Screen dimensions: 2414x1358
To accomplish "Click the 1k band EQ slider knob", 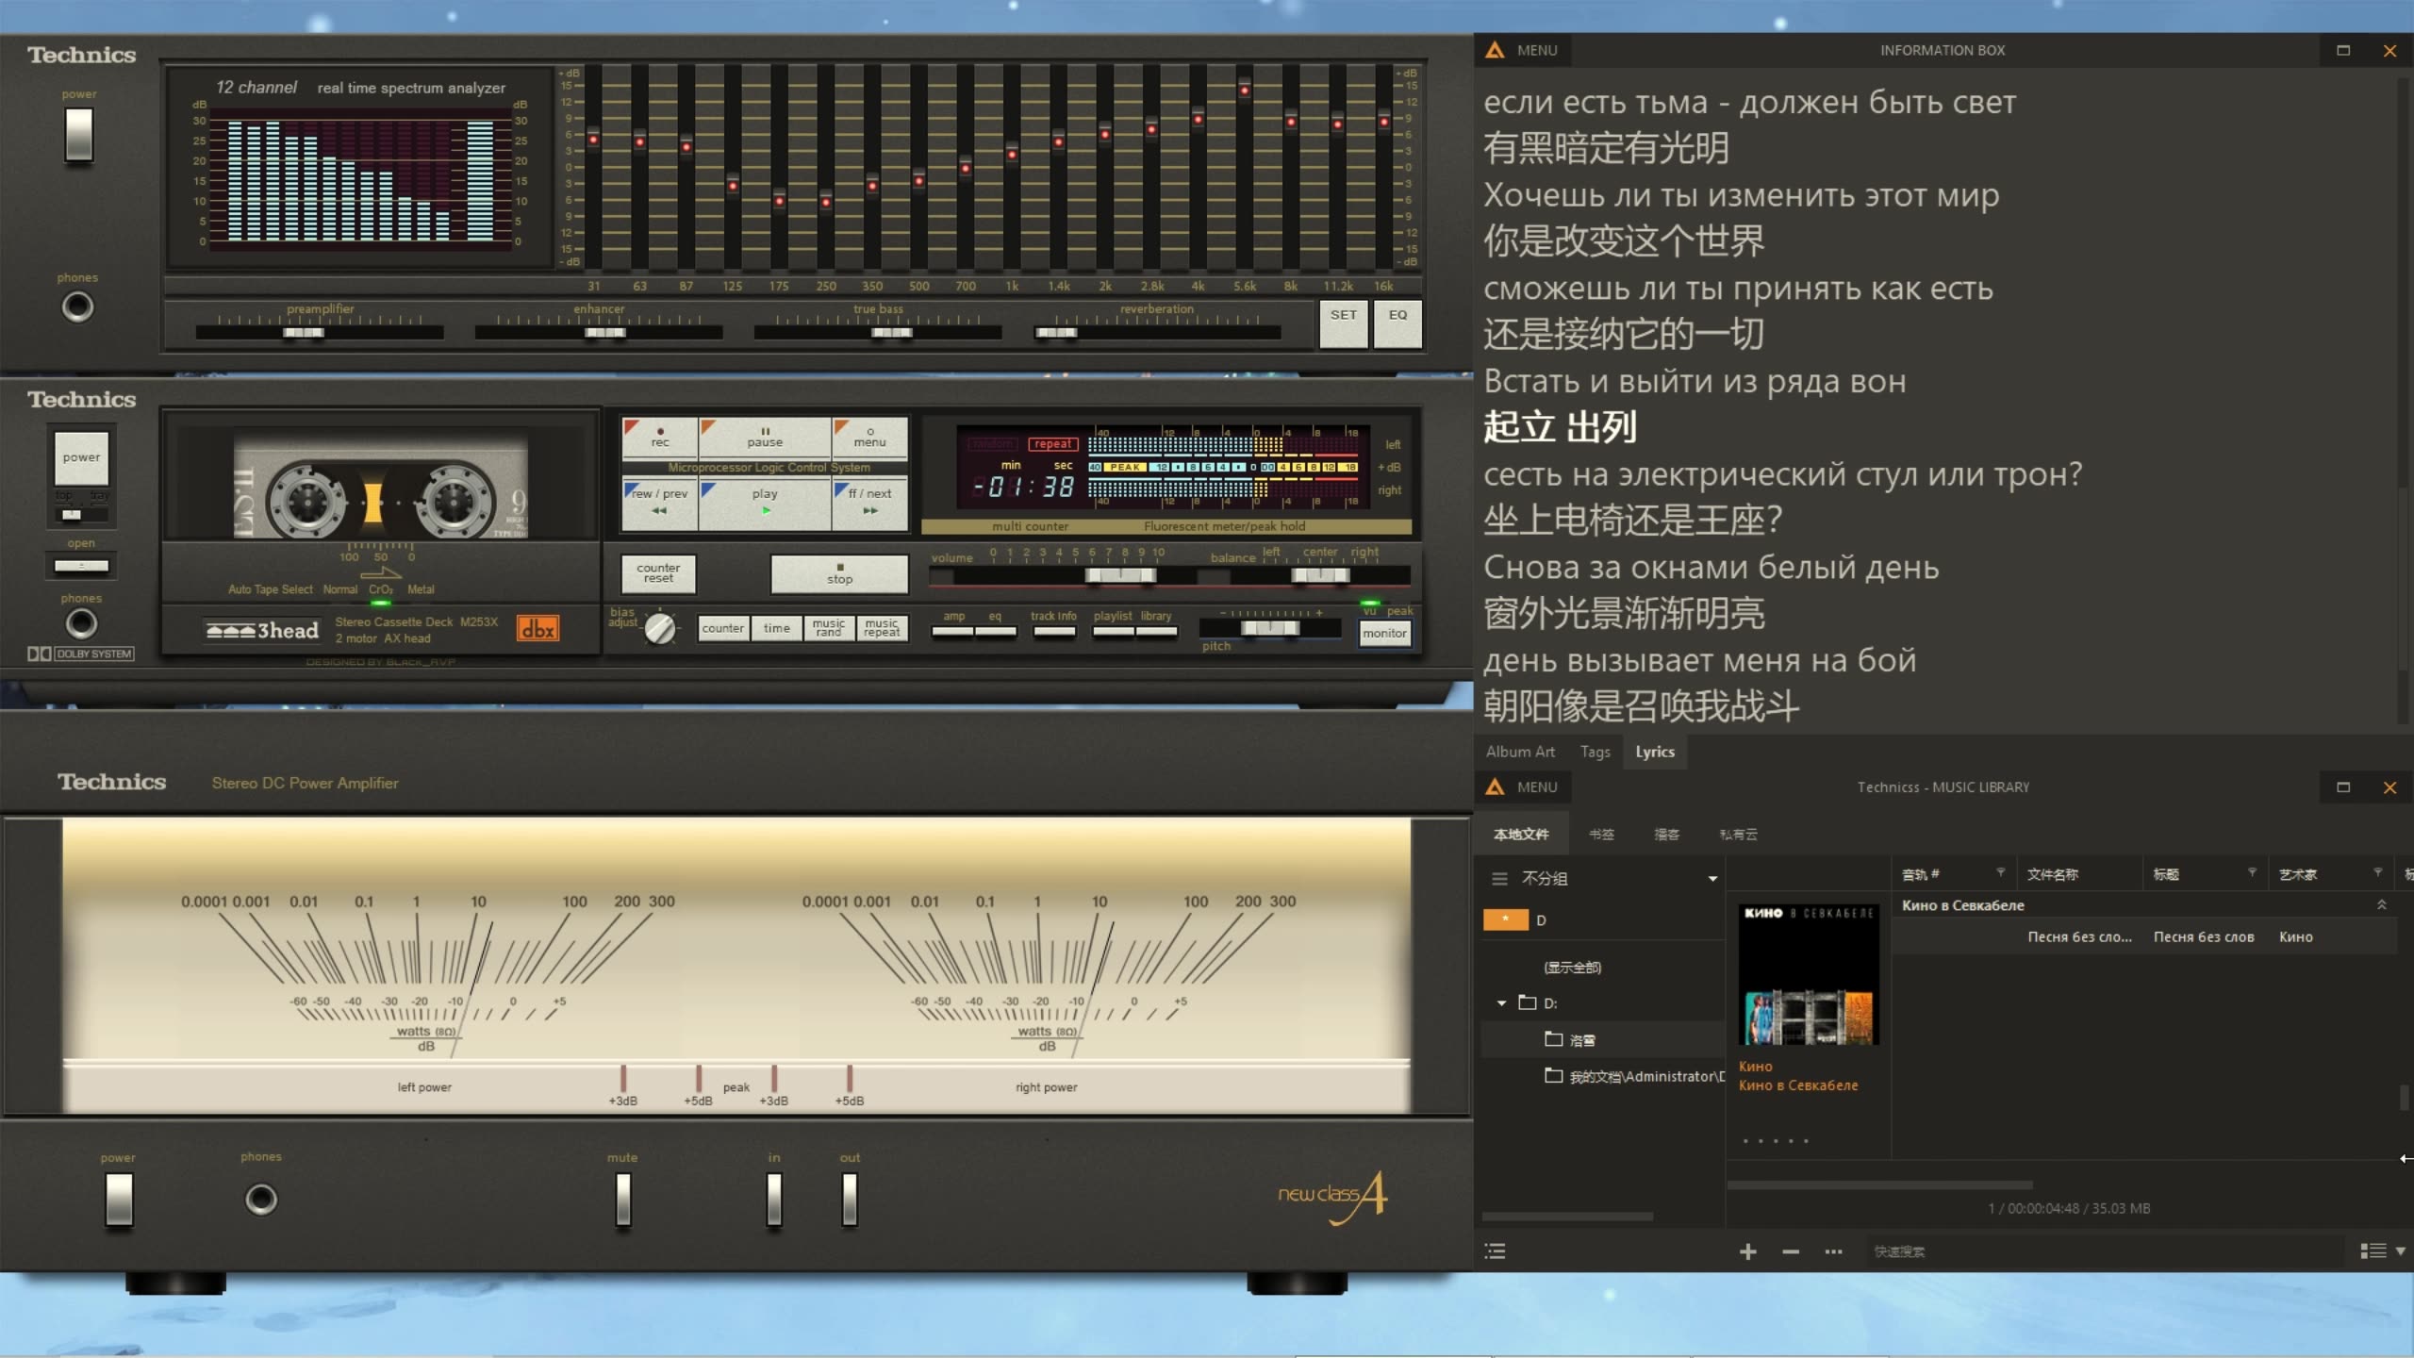I will coord(1012,154).
